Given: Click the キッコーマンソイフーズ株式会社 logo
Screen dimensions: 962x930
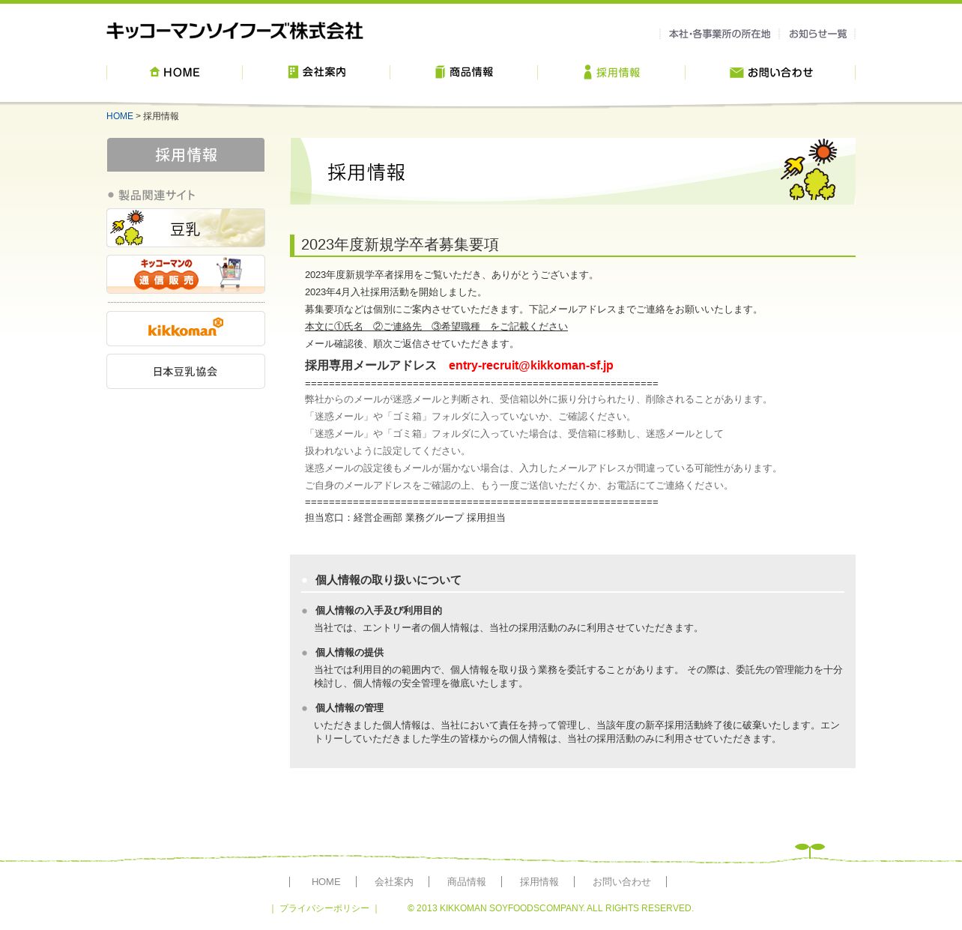Looking at the screenshot, I should coord(235,31).
